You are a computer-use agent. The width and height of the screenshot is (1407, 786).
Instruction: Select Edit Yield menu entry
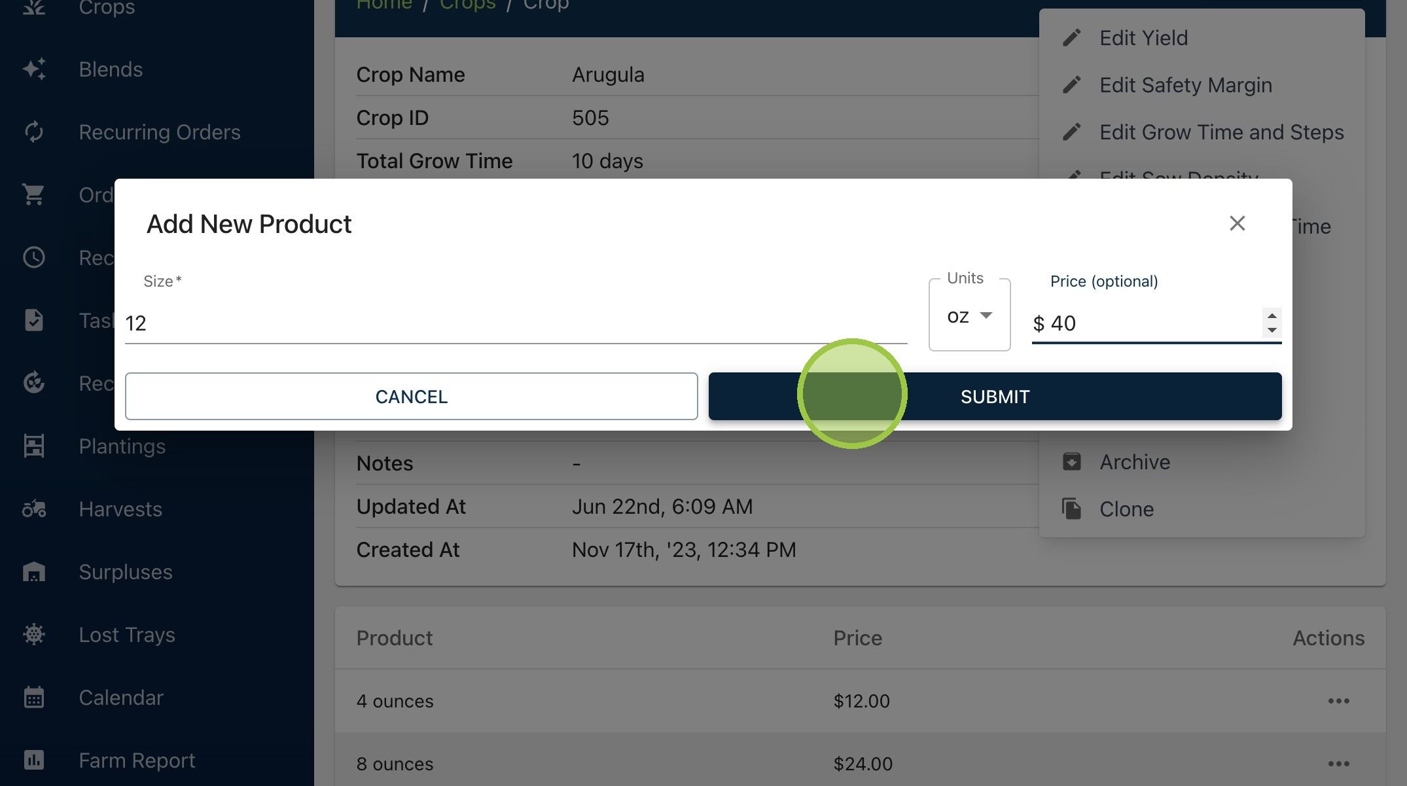(x=1143, y=38)
